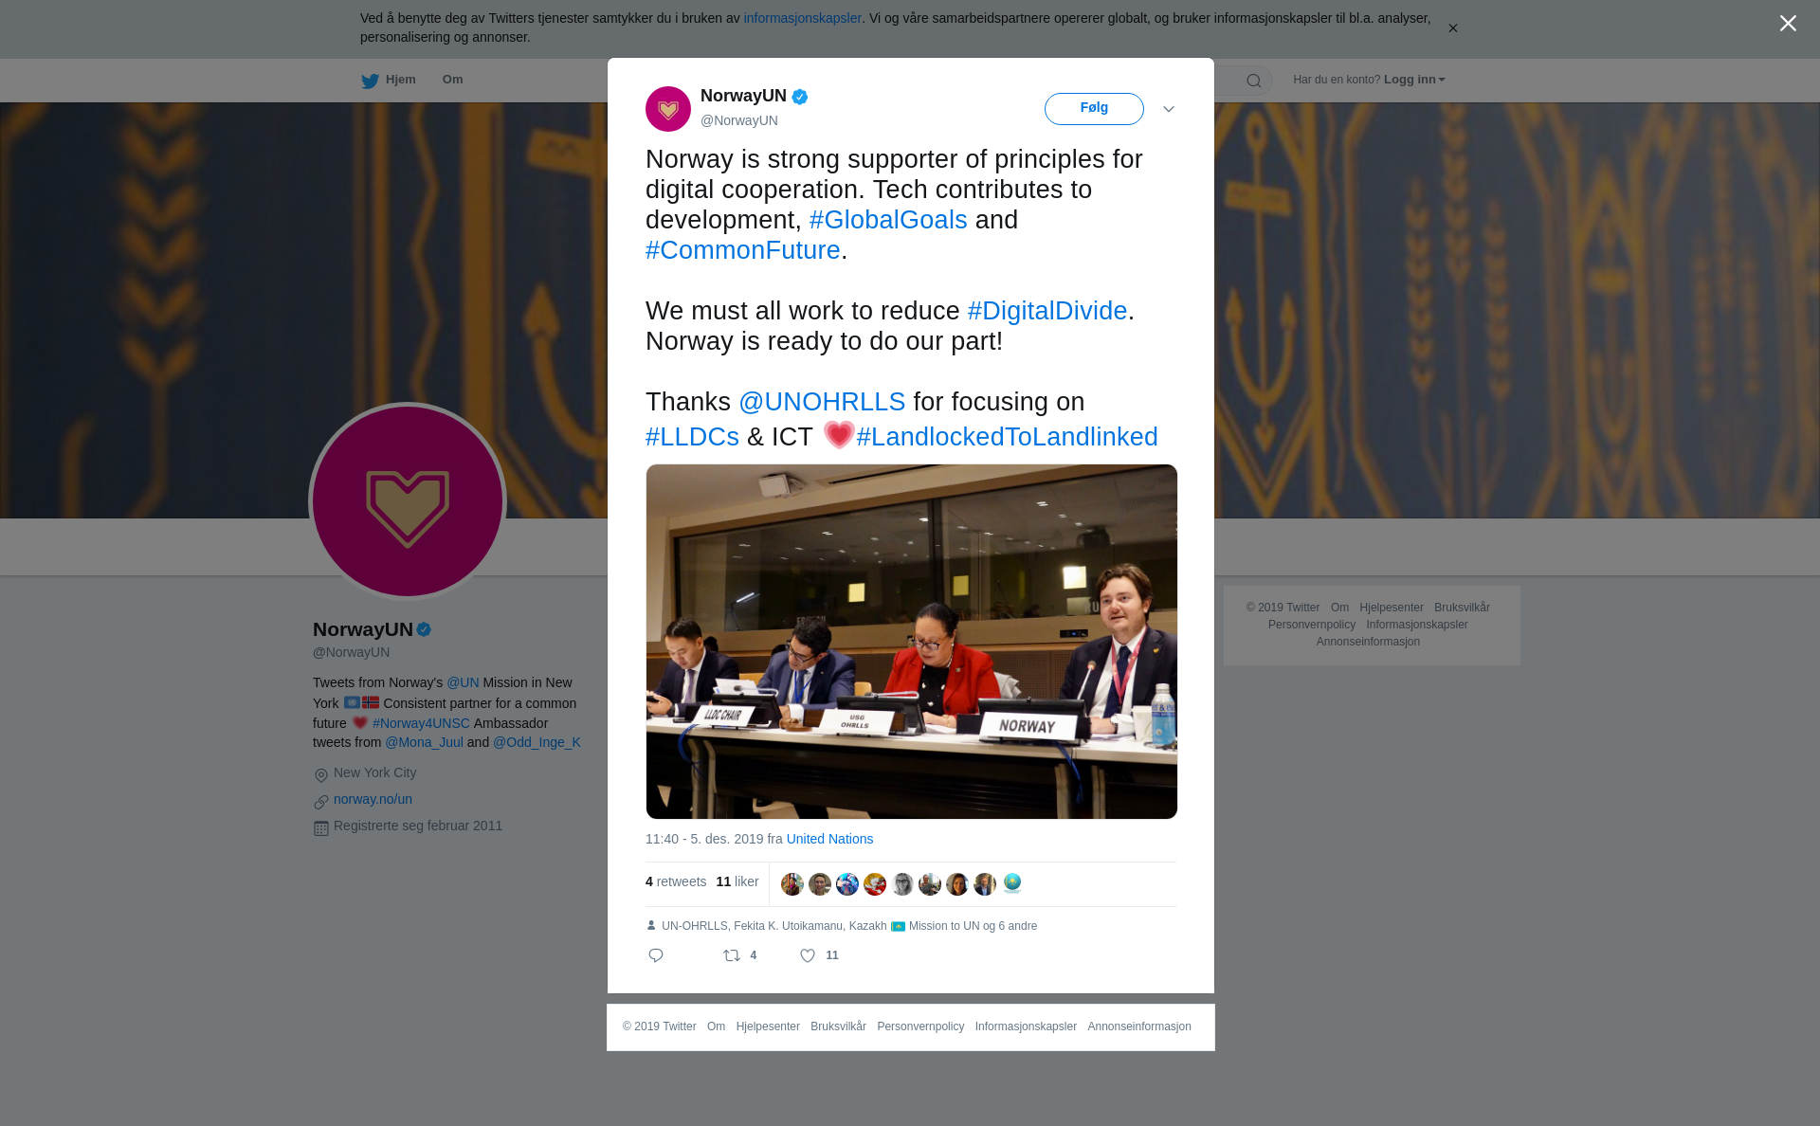Click the search magnifier icon

point(1253,81)
